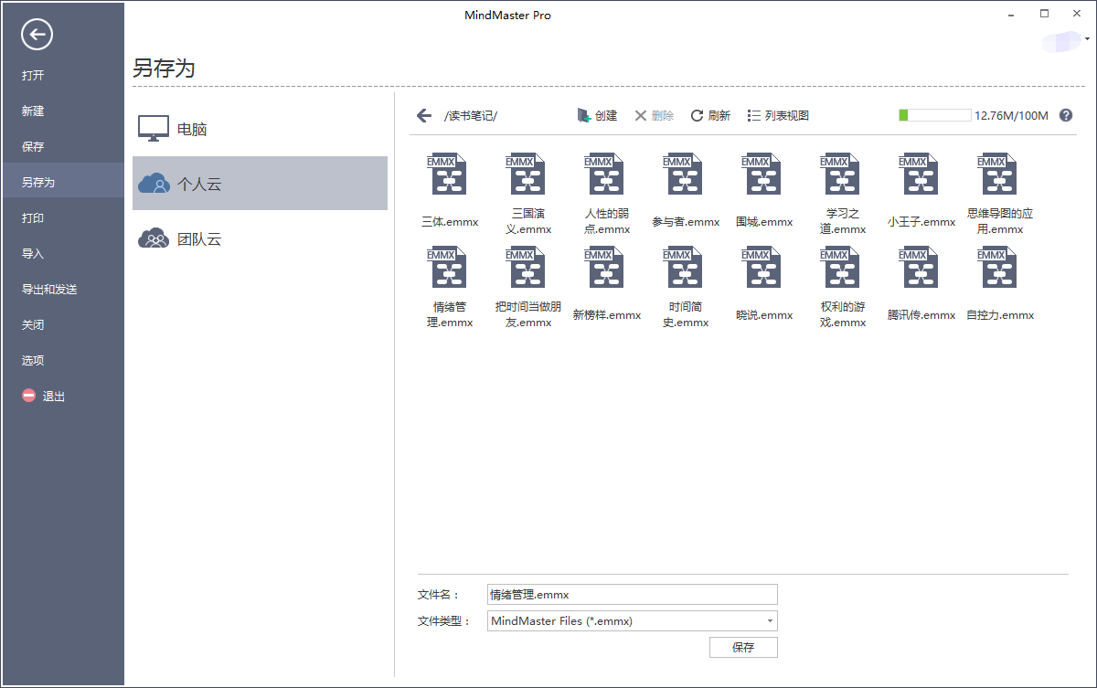Select the 个人云 save location
Viewport: 1097px width, 688px height.
(260, 184)
